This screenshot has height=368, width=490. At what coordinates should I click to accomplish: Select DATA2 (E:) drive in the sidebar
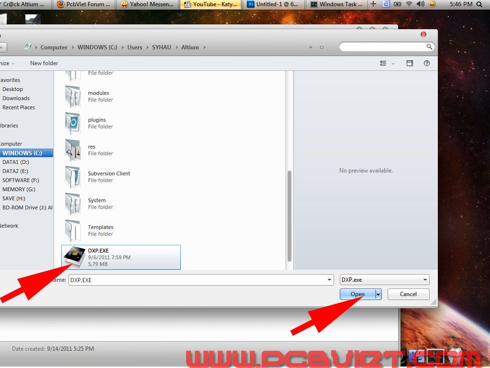15,171
